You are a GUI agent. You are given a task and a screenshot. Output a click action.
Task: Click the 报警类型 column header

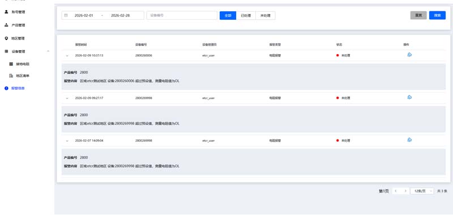tap(275, 45)
